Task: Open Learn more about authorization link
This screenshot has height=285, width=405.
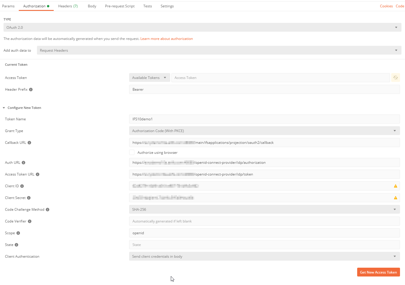Action: (x=166, y=39)
